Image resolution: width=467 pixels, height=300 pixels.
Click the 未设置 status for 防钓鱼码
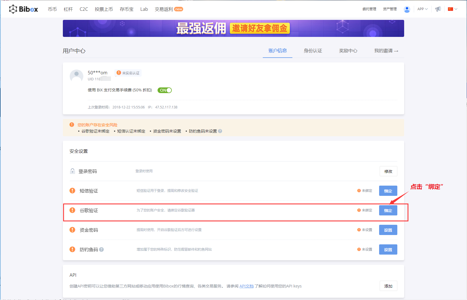pyautogui.click(x=365, y=249)
